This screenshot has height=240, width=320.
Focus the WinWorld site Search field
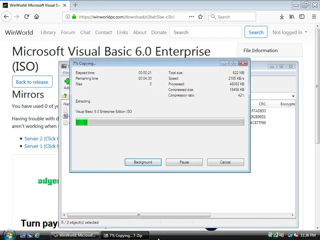206,32
